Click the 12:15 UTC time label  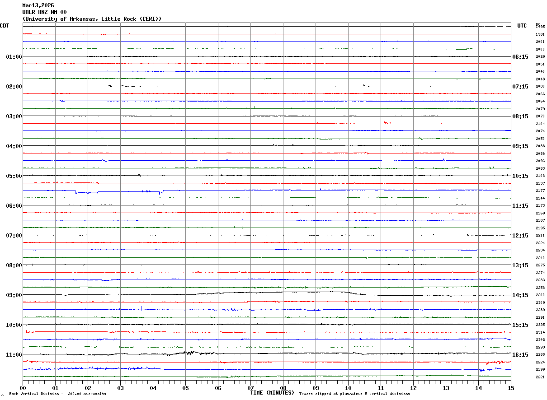tap(520, 236)
